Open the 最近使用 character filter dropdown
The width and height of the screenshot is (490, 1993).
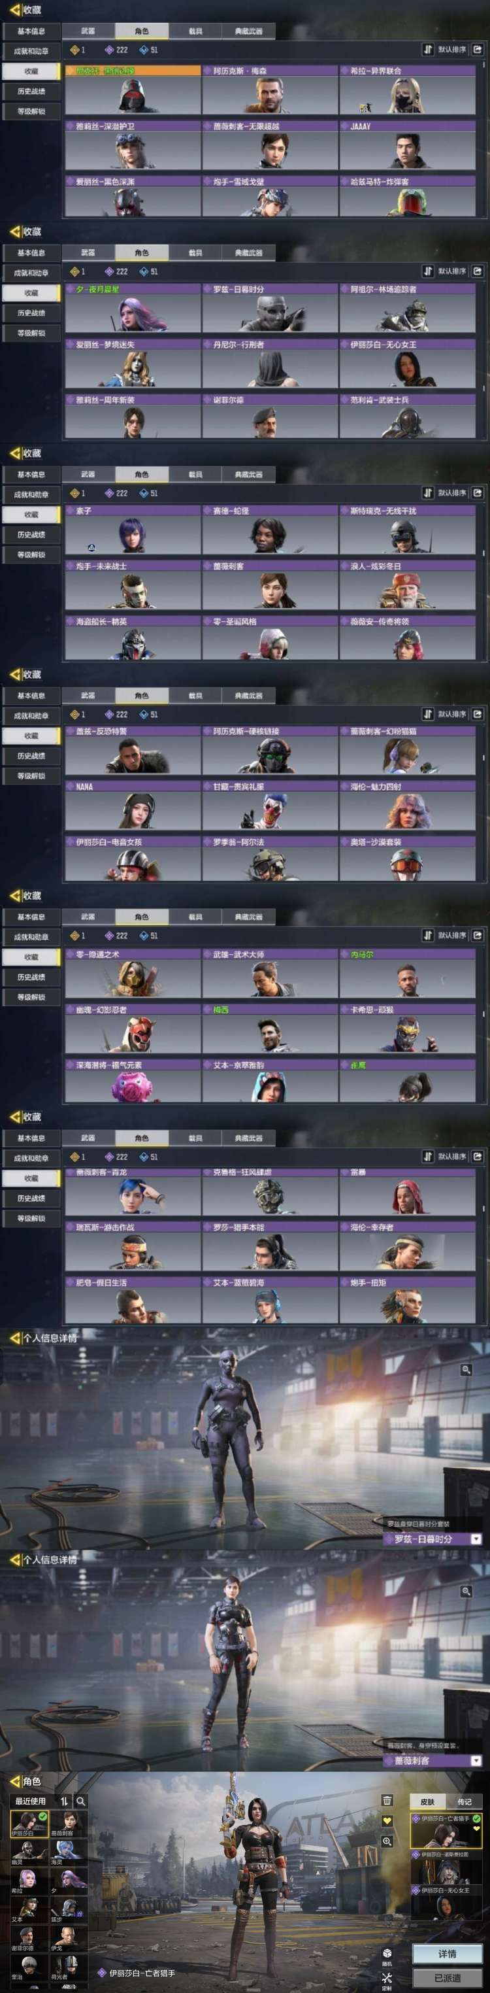31,1801
